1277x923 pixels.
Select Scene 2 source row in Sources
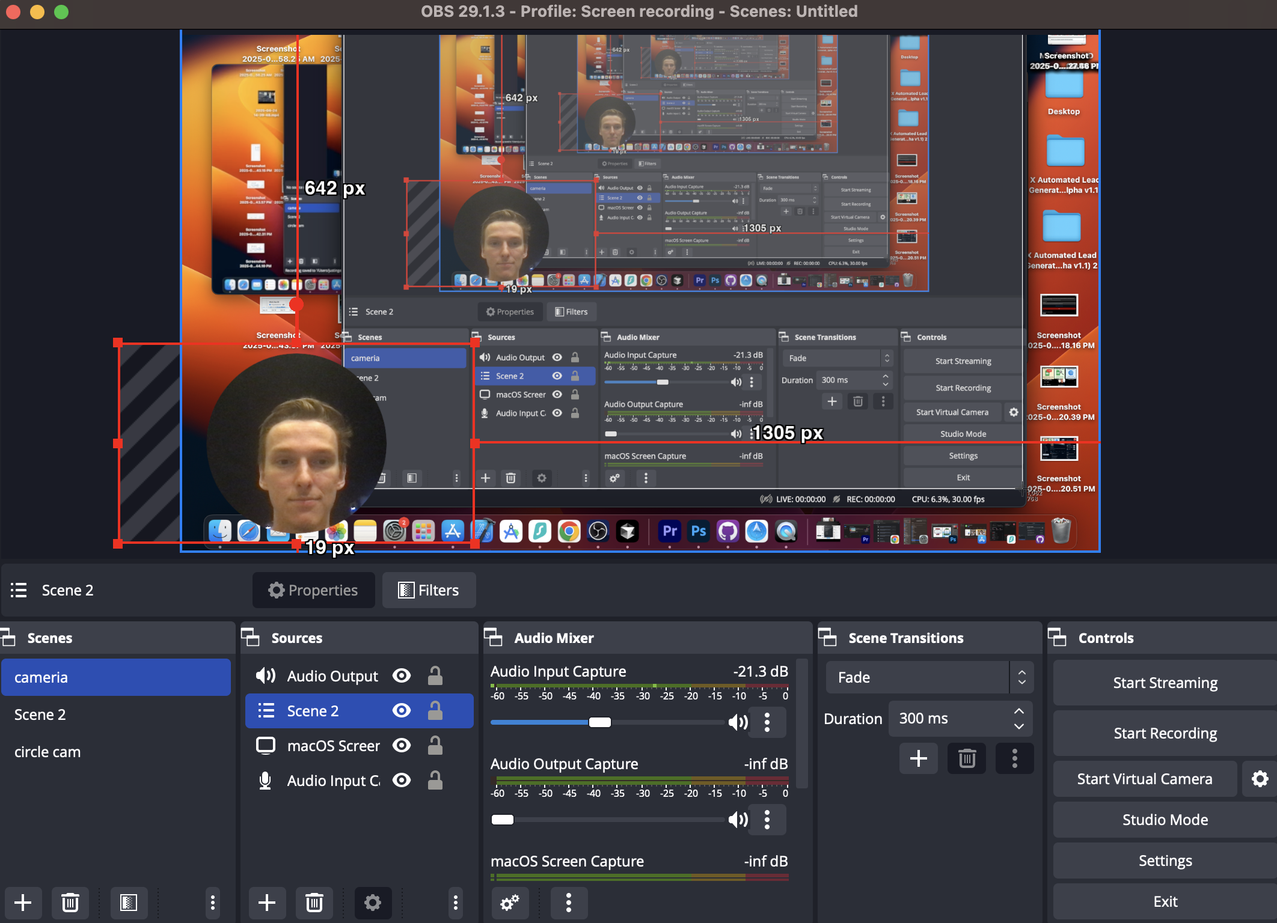(360, 711)
